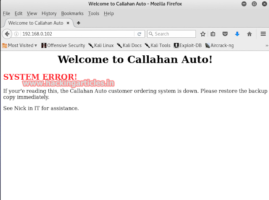
Task: Open the Tools menu
Action: (93, 13)
